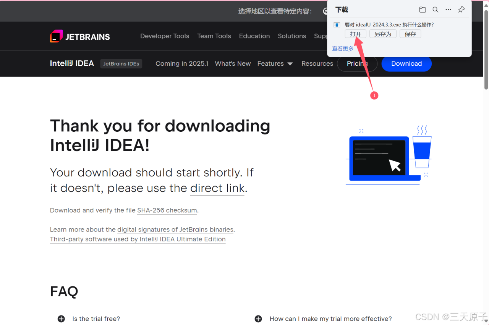Click the 选择地区以查看特定内容 banner text
The image size is (489, 325).
point(275,11)
